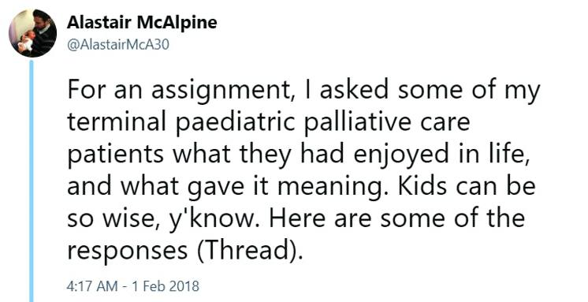
Task: Click the sentence "Kids can be"
Action: point(467,186)
